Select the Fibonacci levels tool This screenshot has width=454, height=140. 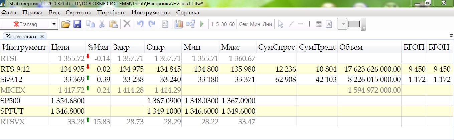[319, 24]
